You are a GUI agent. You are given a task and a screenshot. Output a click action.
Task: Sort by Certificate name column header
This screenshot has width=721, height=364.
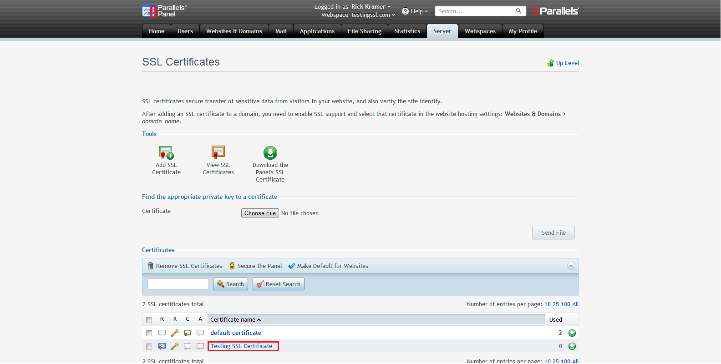235,319
